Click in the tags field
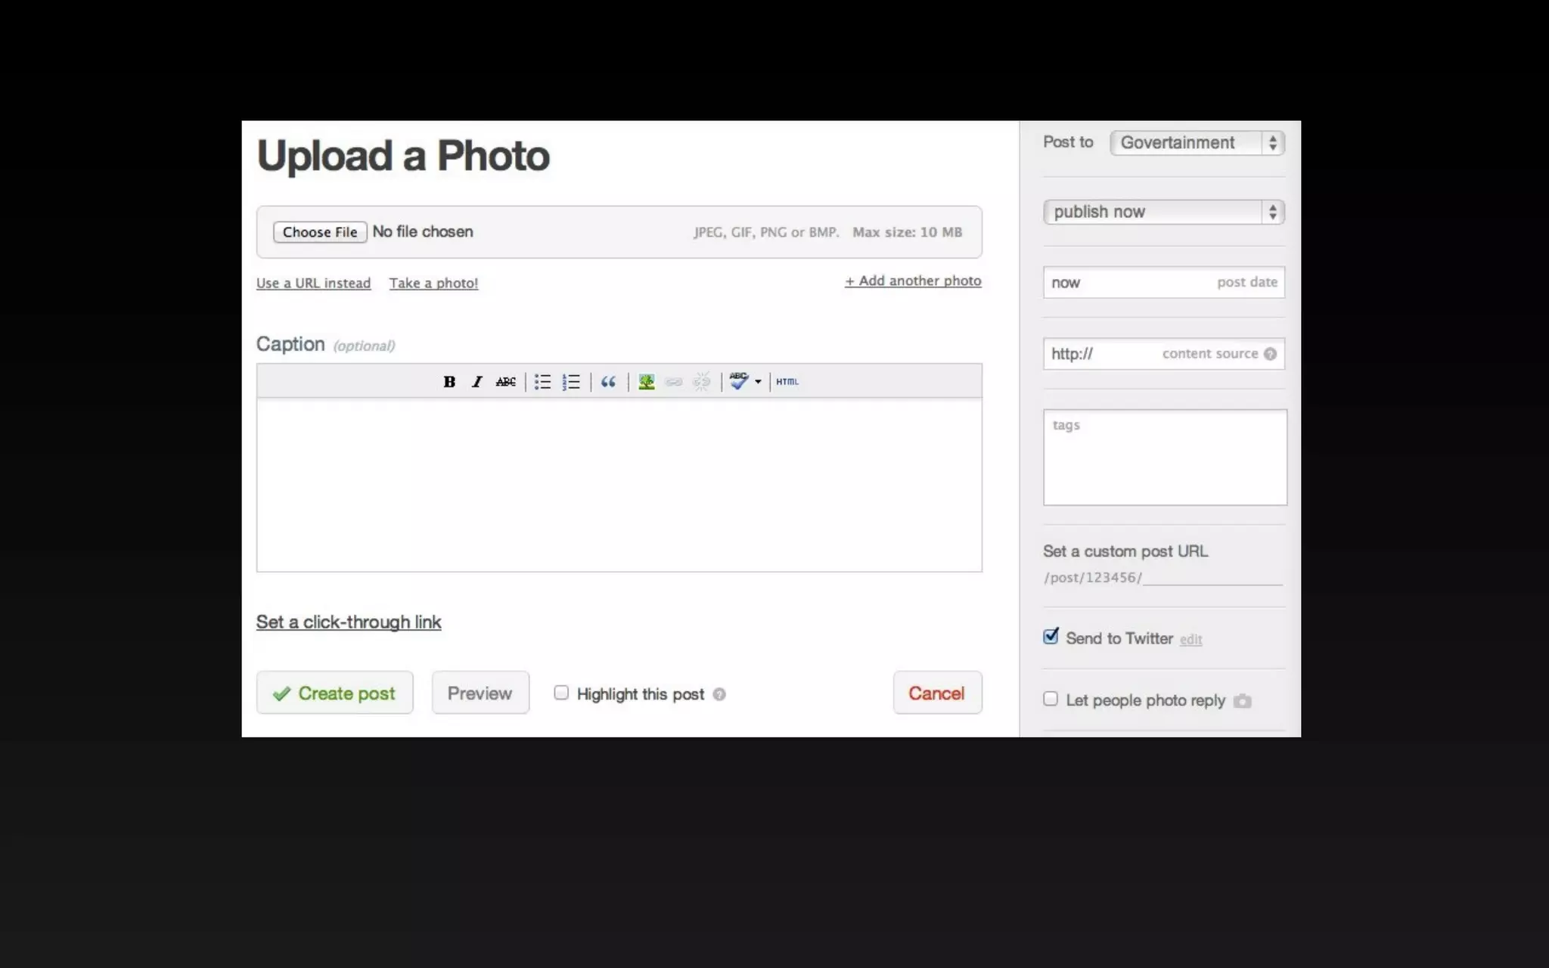The height and width of the screenshot is (968, 1549). click(x=1165, y=458)
